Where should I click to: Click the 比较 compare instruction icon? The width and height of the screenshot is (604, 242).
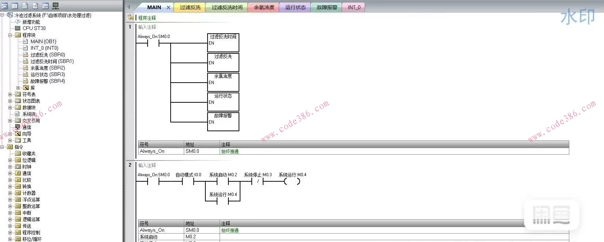click(18, 180)
